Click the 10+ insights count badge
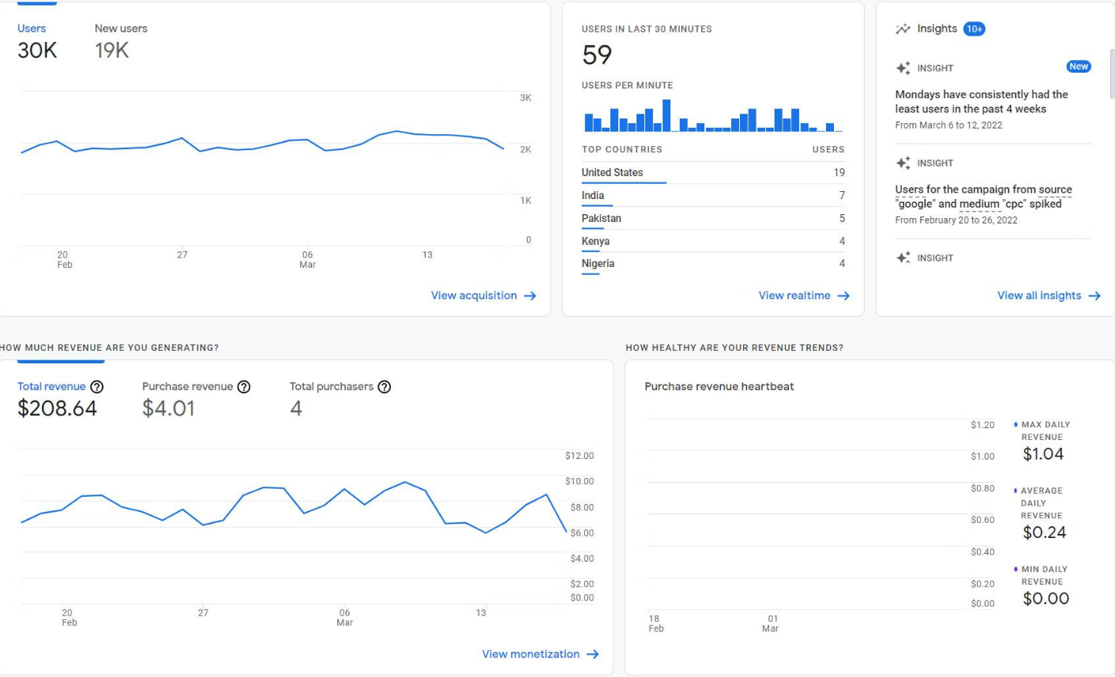 974,29
